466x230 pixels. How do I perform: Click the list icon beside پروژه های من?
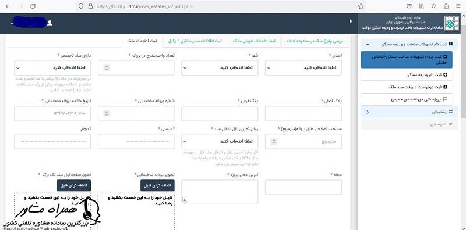tap(445, 99)
